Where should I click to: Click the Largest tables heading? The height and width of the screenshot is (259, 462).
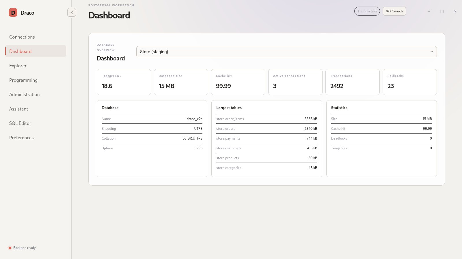(x=229, y=108)
